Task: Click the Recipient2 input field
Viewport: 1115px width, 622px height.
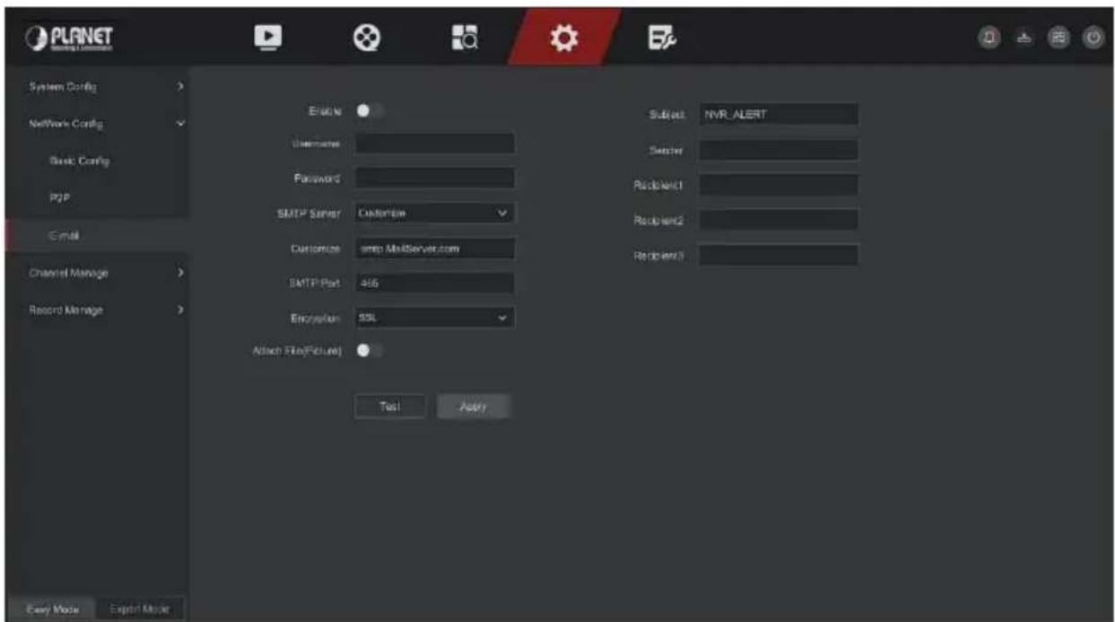Action: (x=779, y=219)
